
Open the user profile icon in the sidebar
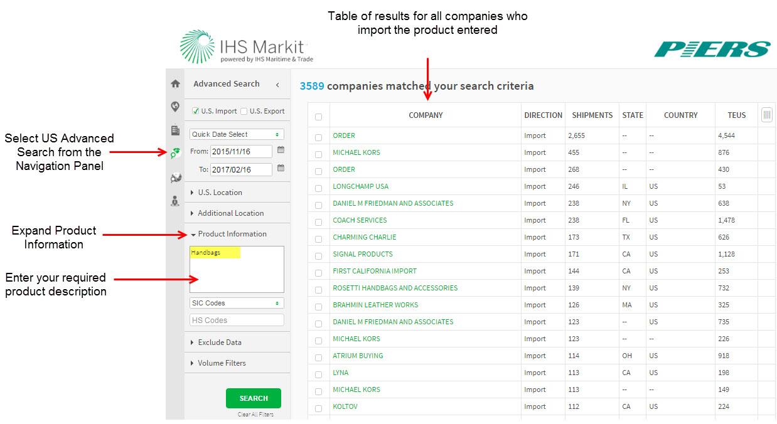[x=175, y=201]
